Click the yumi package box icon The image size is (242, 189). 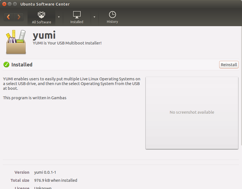16,42
